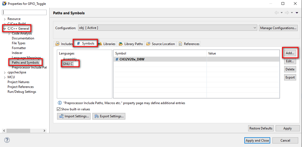This screenshot has height=147, width=302.
Task: Click the Import Settings icon
Action: [x=61, y=116]
